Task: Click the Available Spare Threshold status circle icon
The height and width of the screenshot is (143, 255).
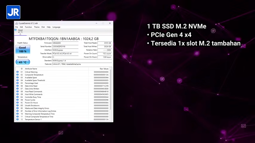Action: coord(17,80)
